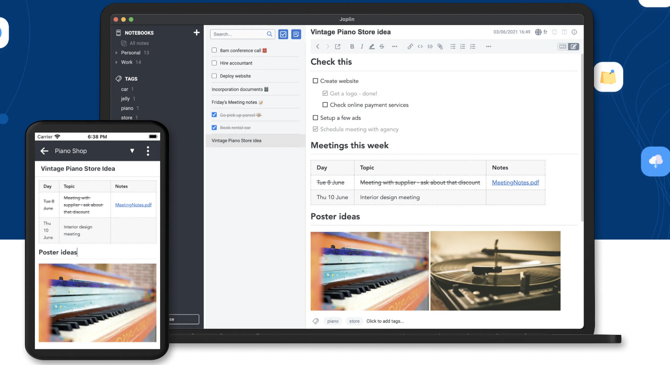This screenshot has width=670, height=365.
Task: Check the 'Deploy website' to-do
Action: click(214, 76)
